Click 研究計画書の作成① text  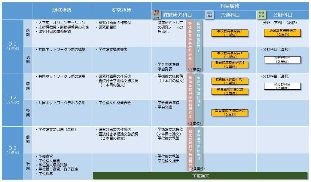pyautogui.click(x=115, y=23)
